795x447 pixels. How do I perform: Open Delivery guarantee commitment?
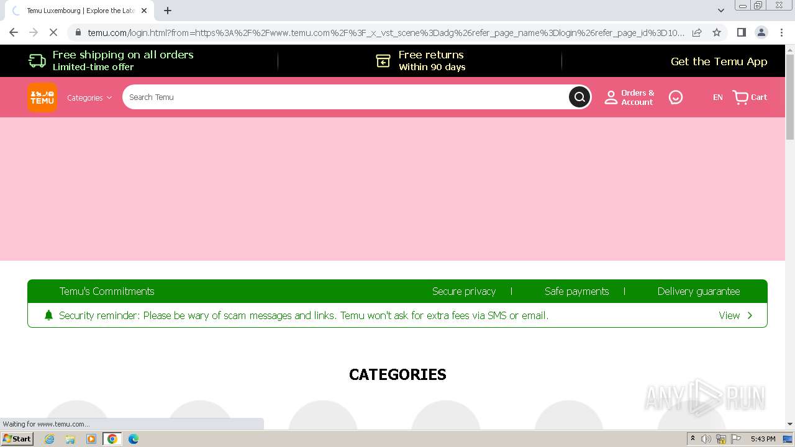(699, 291)
